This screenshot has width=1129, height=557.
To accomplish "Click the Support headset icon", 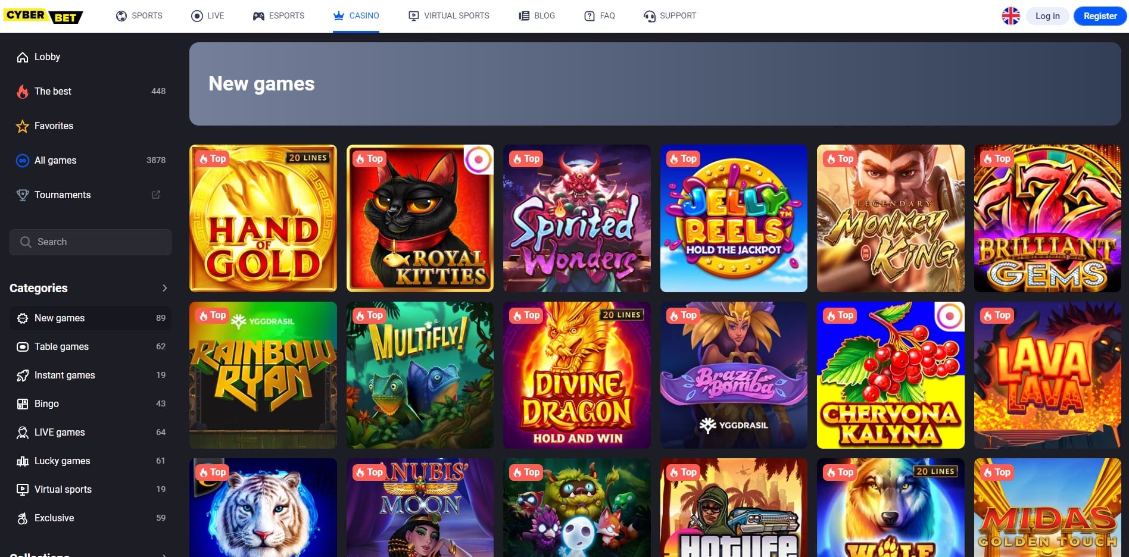I will click(x=650, y=16).
